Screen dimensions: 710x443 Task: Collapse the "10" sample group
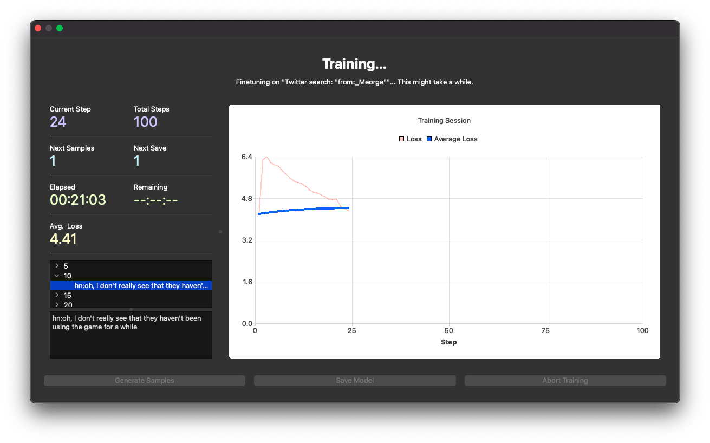57,276
